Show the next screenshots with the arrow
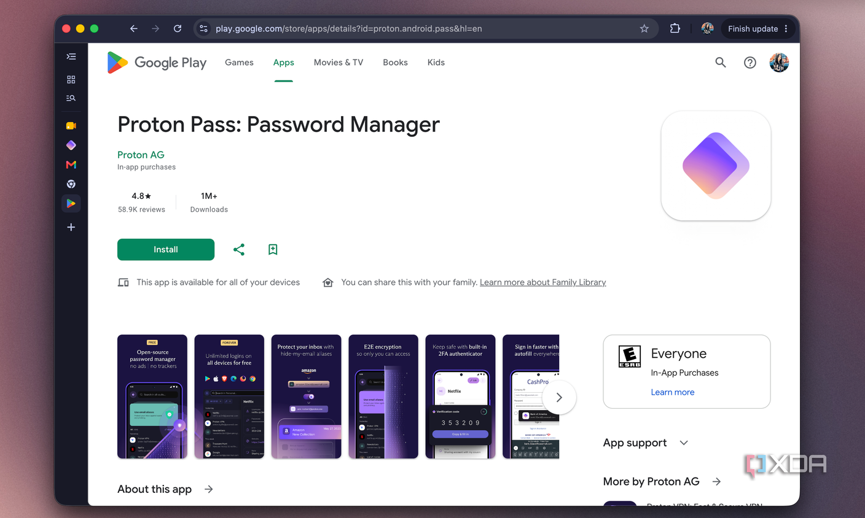 tap(559, 397)
